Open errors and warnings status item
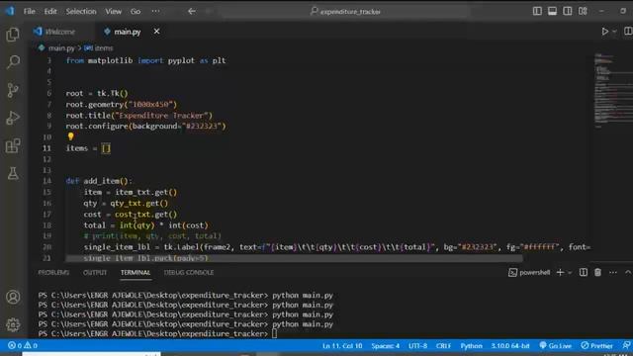The width and height of the screenshot is (633, 356). [x=23, y=345]
